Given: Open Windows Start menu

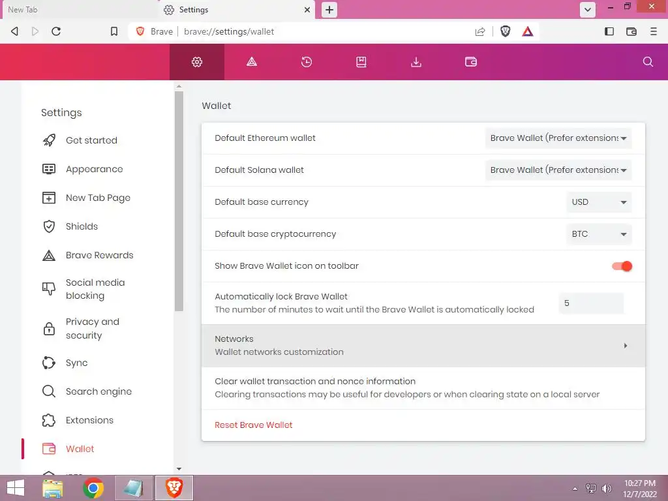Looking at the screenshot, I should (x=16, y=488).
